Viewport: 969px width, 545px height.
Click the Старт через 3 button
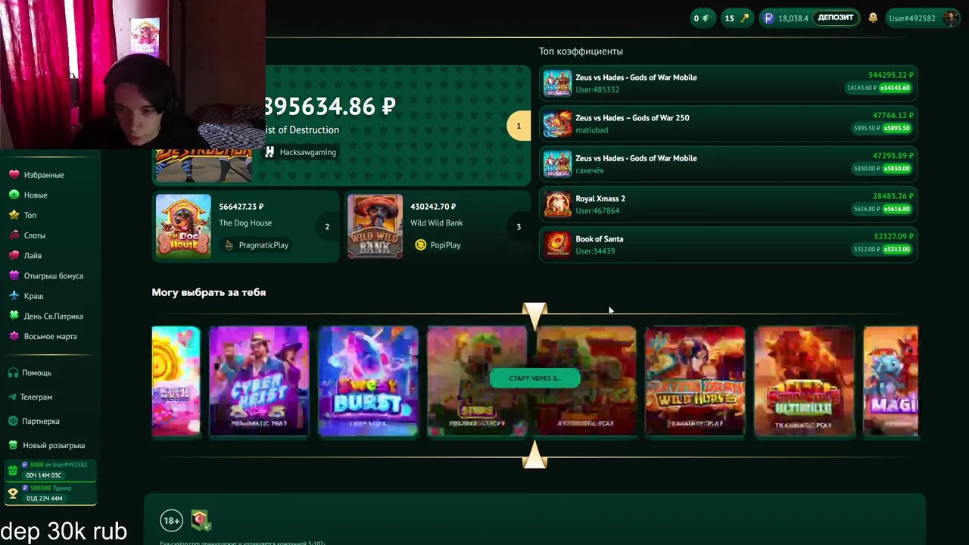click(x=534, y=378)
